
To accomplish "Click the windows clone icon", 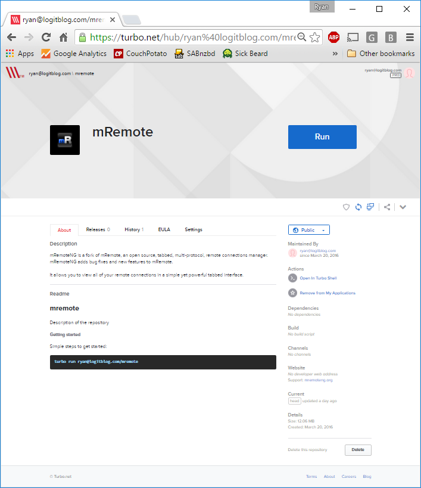I will point(370,207).
